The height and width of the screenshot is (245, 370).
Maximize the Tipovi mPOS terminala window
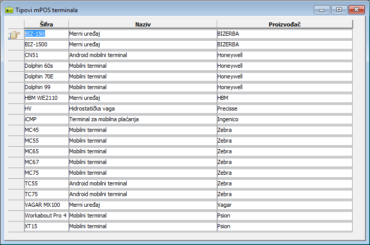click(x=338, y=9)
